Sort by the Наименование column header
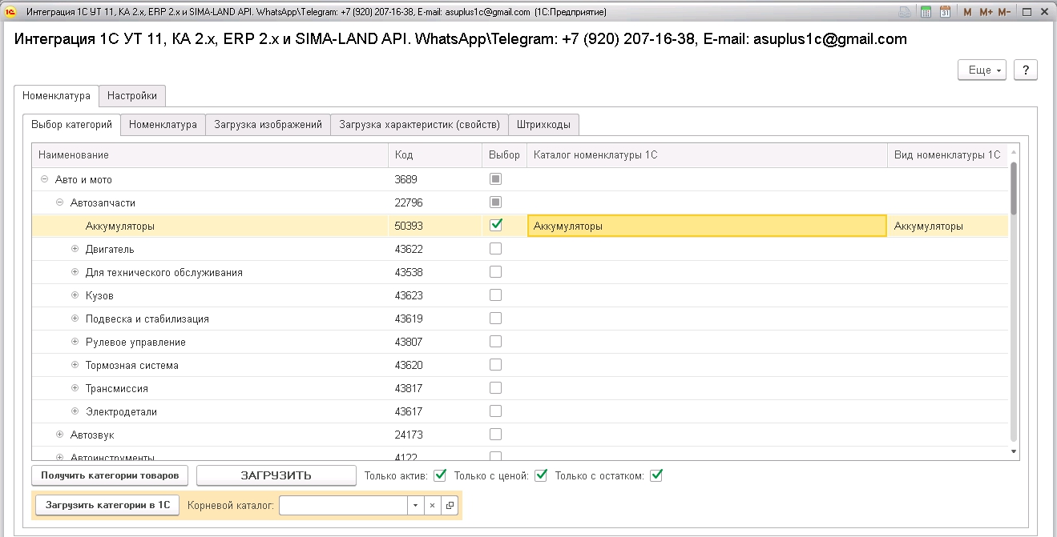 [210, 155]
